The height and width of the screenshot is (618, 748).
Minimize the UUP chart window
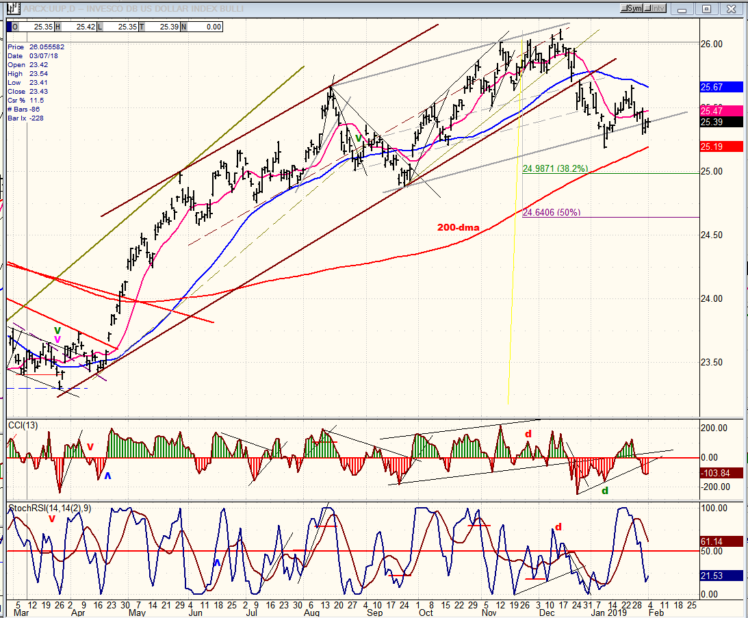pyautogui.click(x=682, y=9)
